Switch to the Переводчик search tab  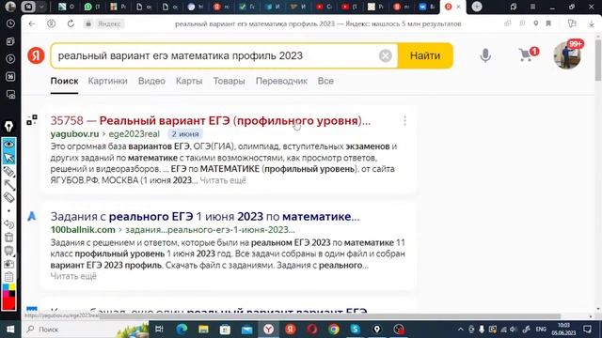click(x=281, y=81)
